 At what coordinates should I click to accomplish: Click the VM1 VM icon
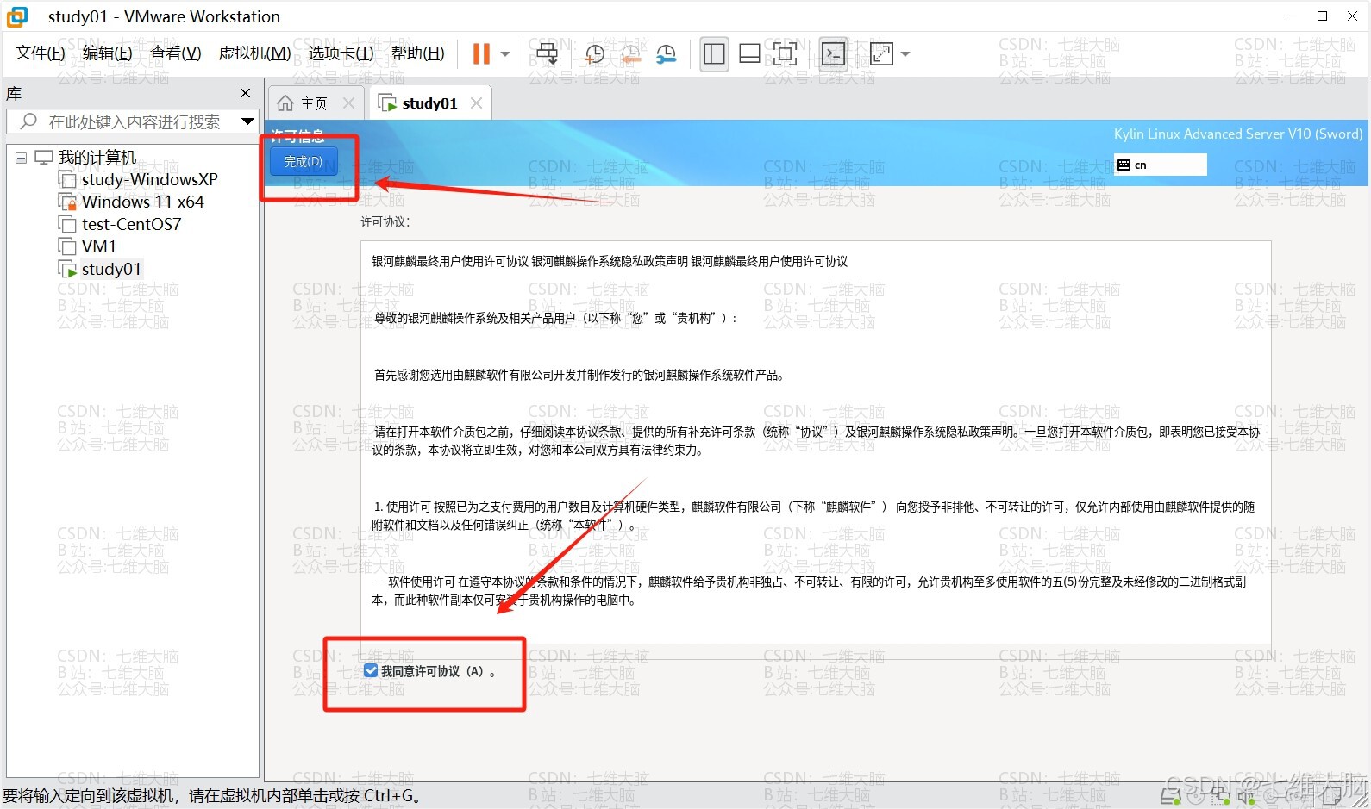coord(67,246)
